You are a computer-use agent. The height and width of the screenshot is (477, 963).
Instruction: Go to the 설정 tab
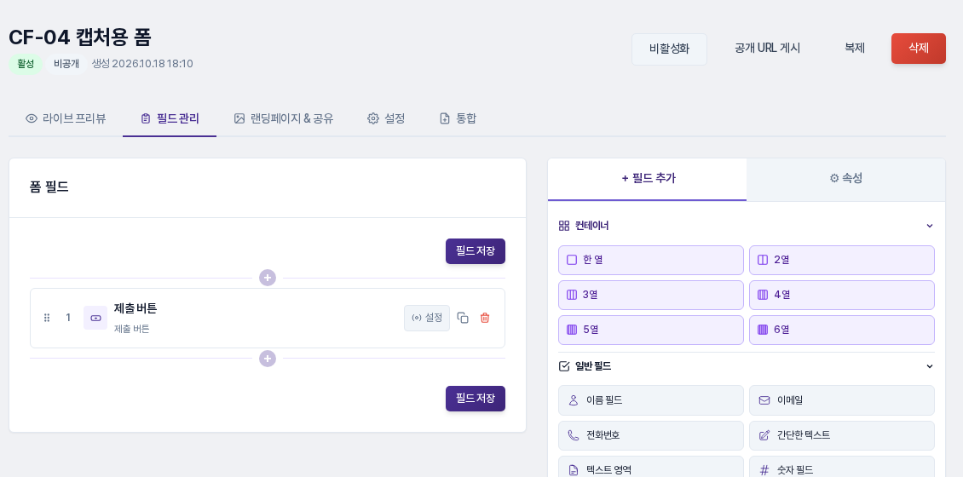(x=386, y=118)
